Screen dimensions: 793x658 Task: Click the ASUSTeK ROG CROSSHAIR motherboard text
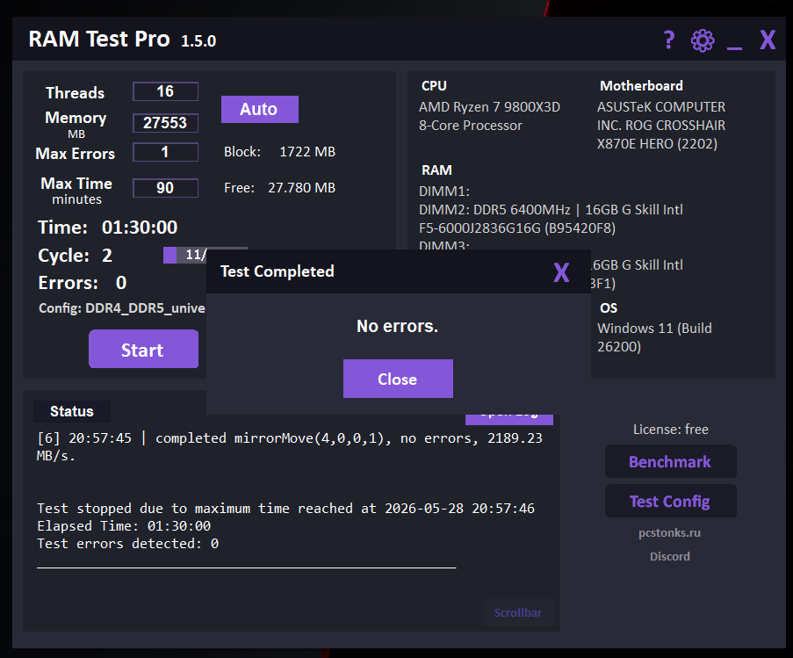point(661,126)
